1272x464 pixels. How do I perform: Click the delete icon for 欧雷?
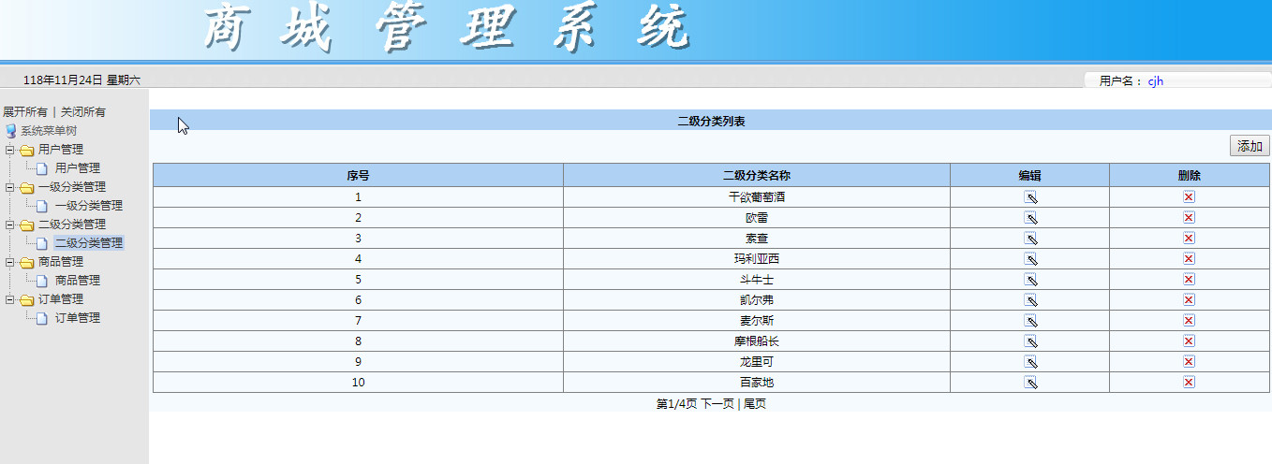(1189, 218)
